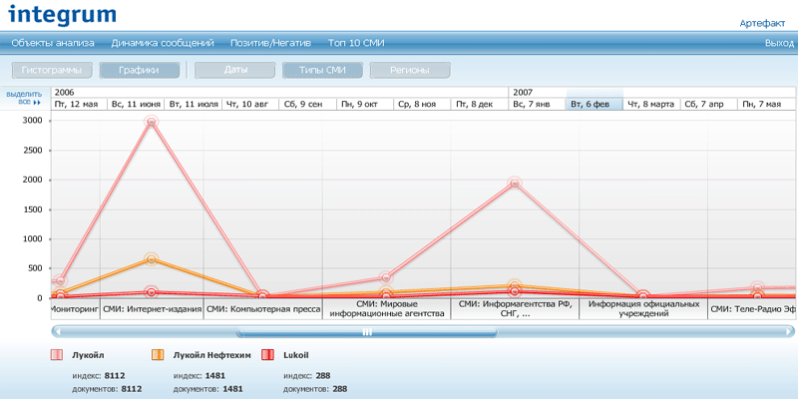Click the Lukoil legend name
This screenshot has height=399, width=798.
tap(295, 356)
